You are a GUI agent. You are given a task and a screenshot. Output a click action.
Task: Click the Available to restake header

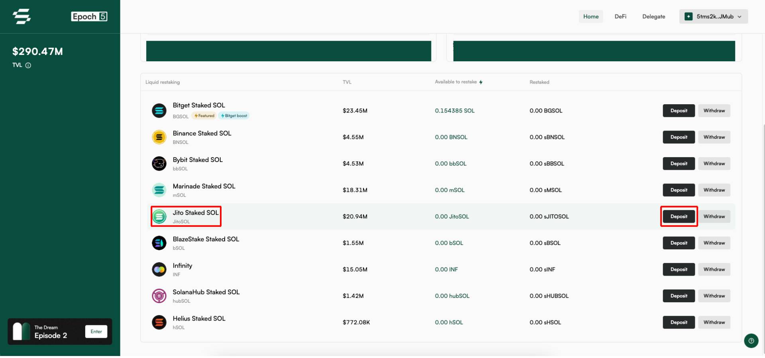[456, 82]
